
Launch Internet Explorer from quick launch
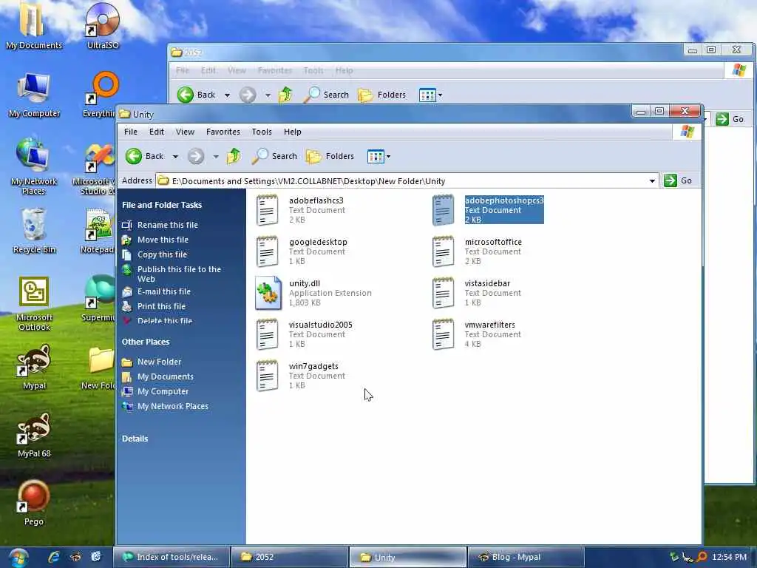54,557
